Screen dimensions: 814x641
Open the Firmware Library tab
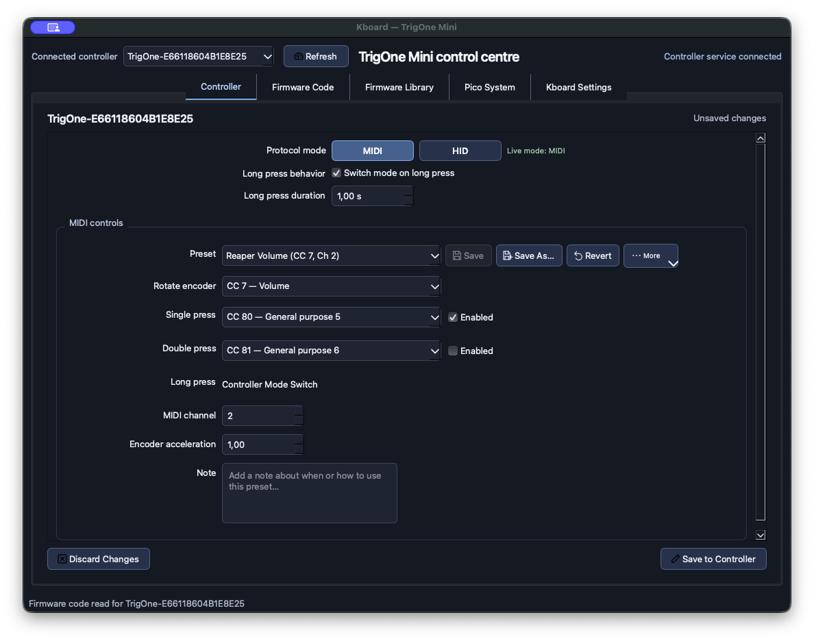[x=399, y=87]
